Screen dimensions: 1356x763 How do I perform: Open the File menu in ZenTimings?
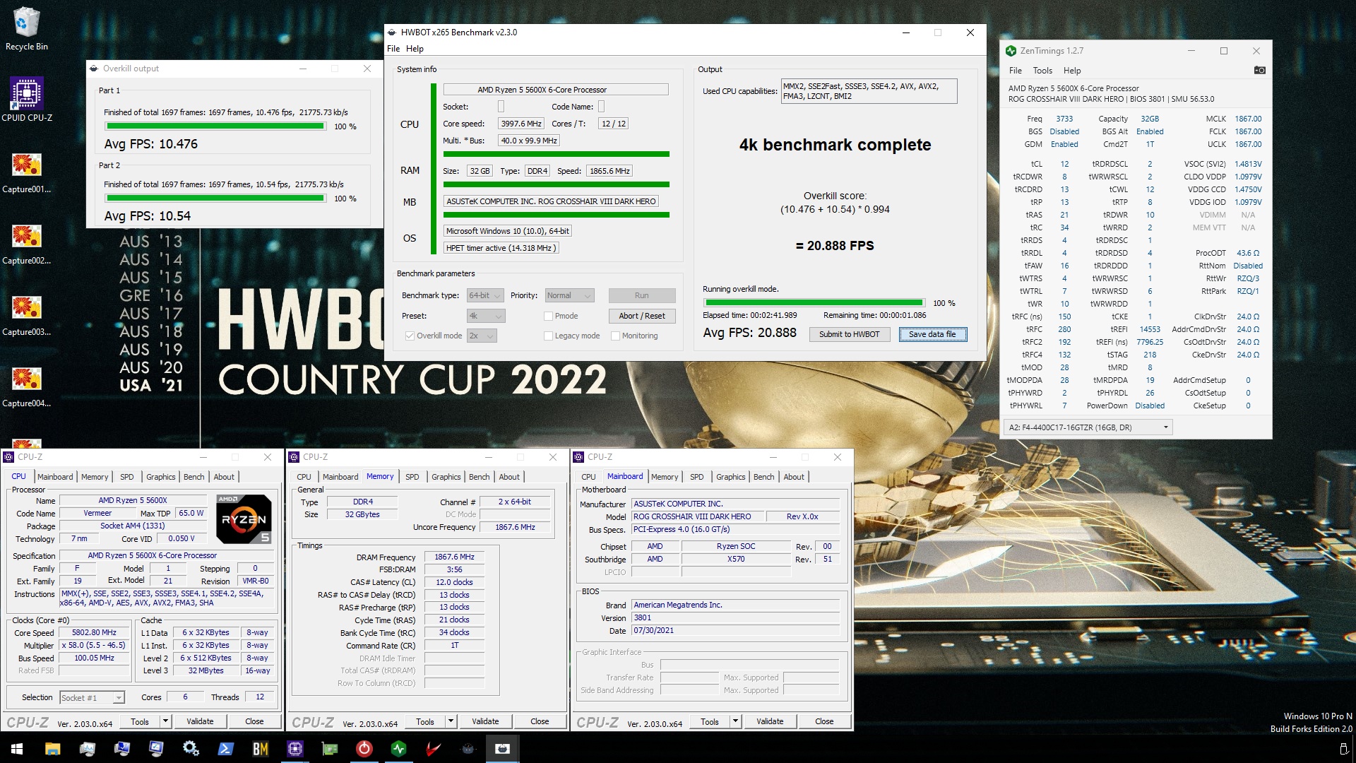[x=1016, y=71]
